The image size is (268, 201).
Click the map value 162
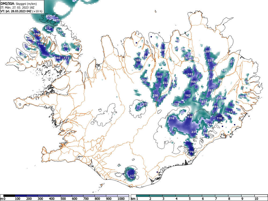188,95
